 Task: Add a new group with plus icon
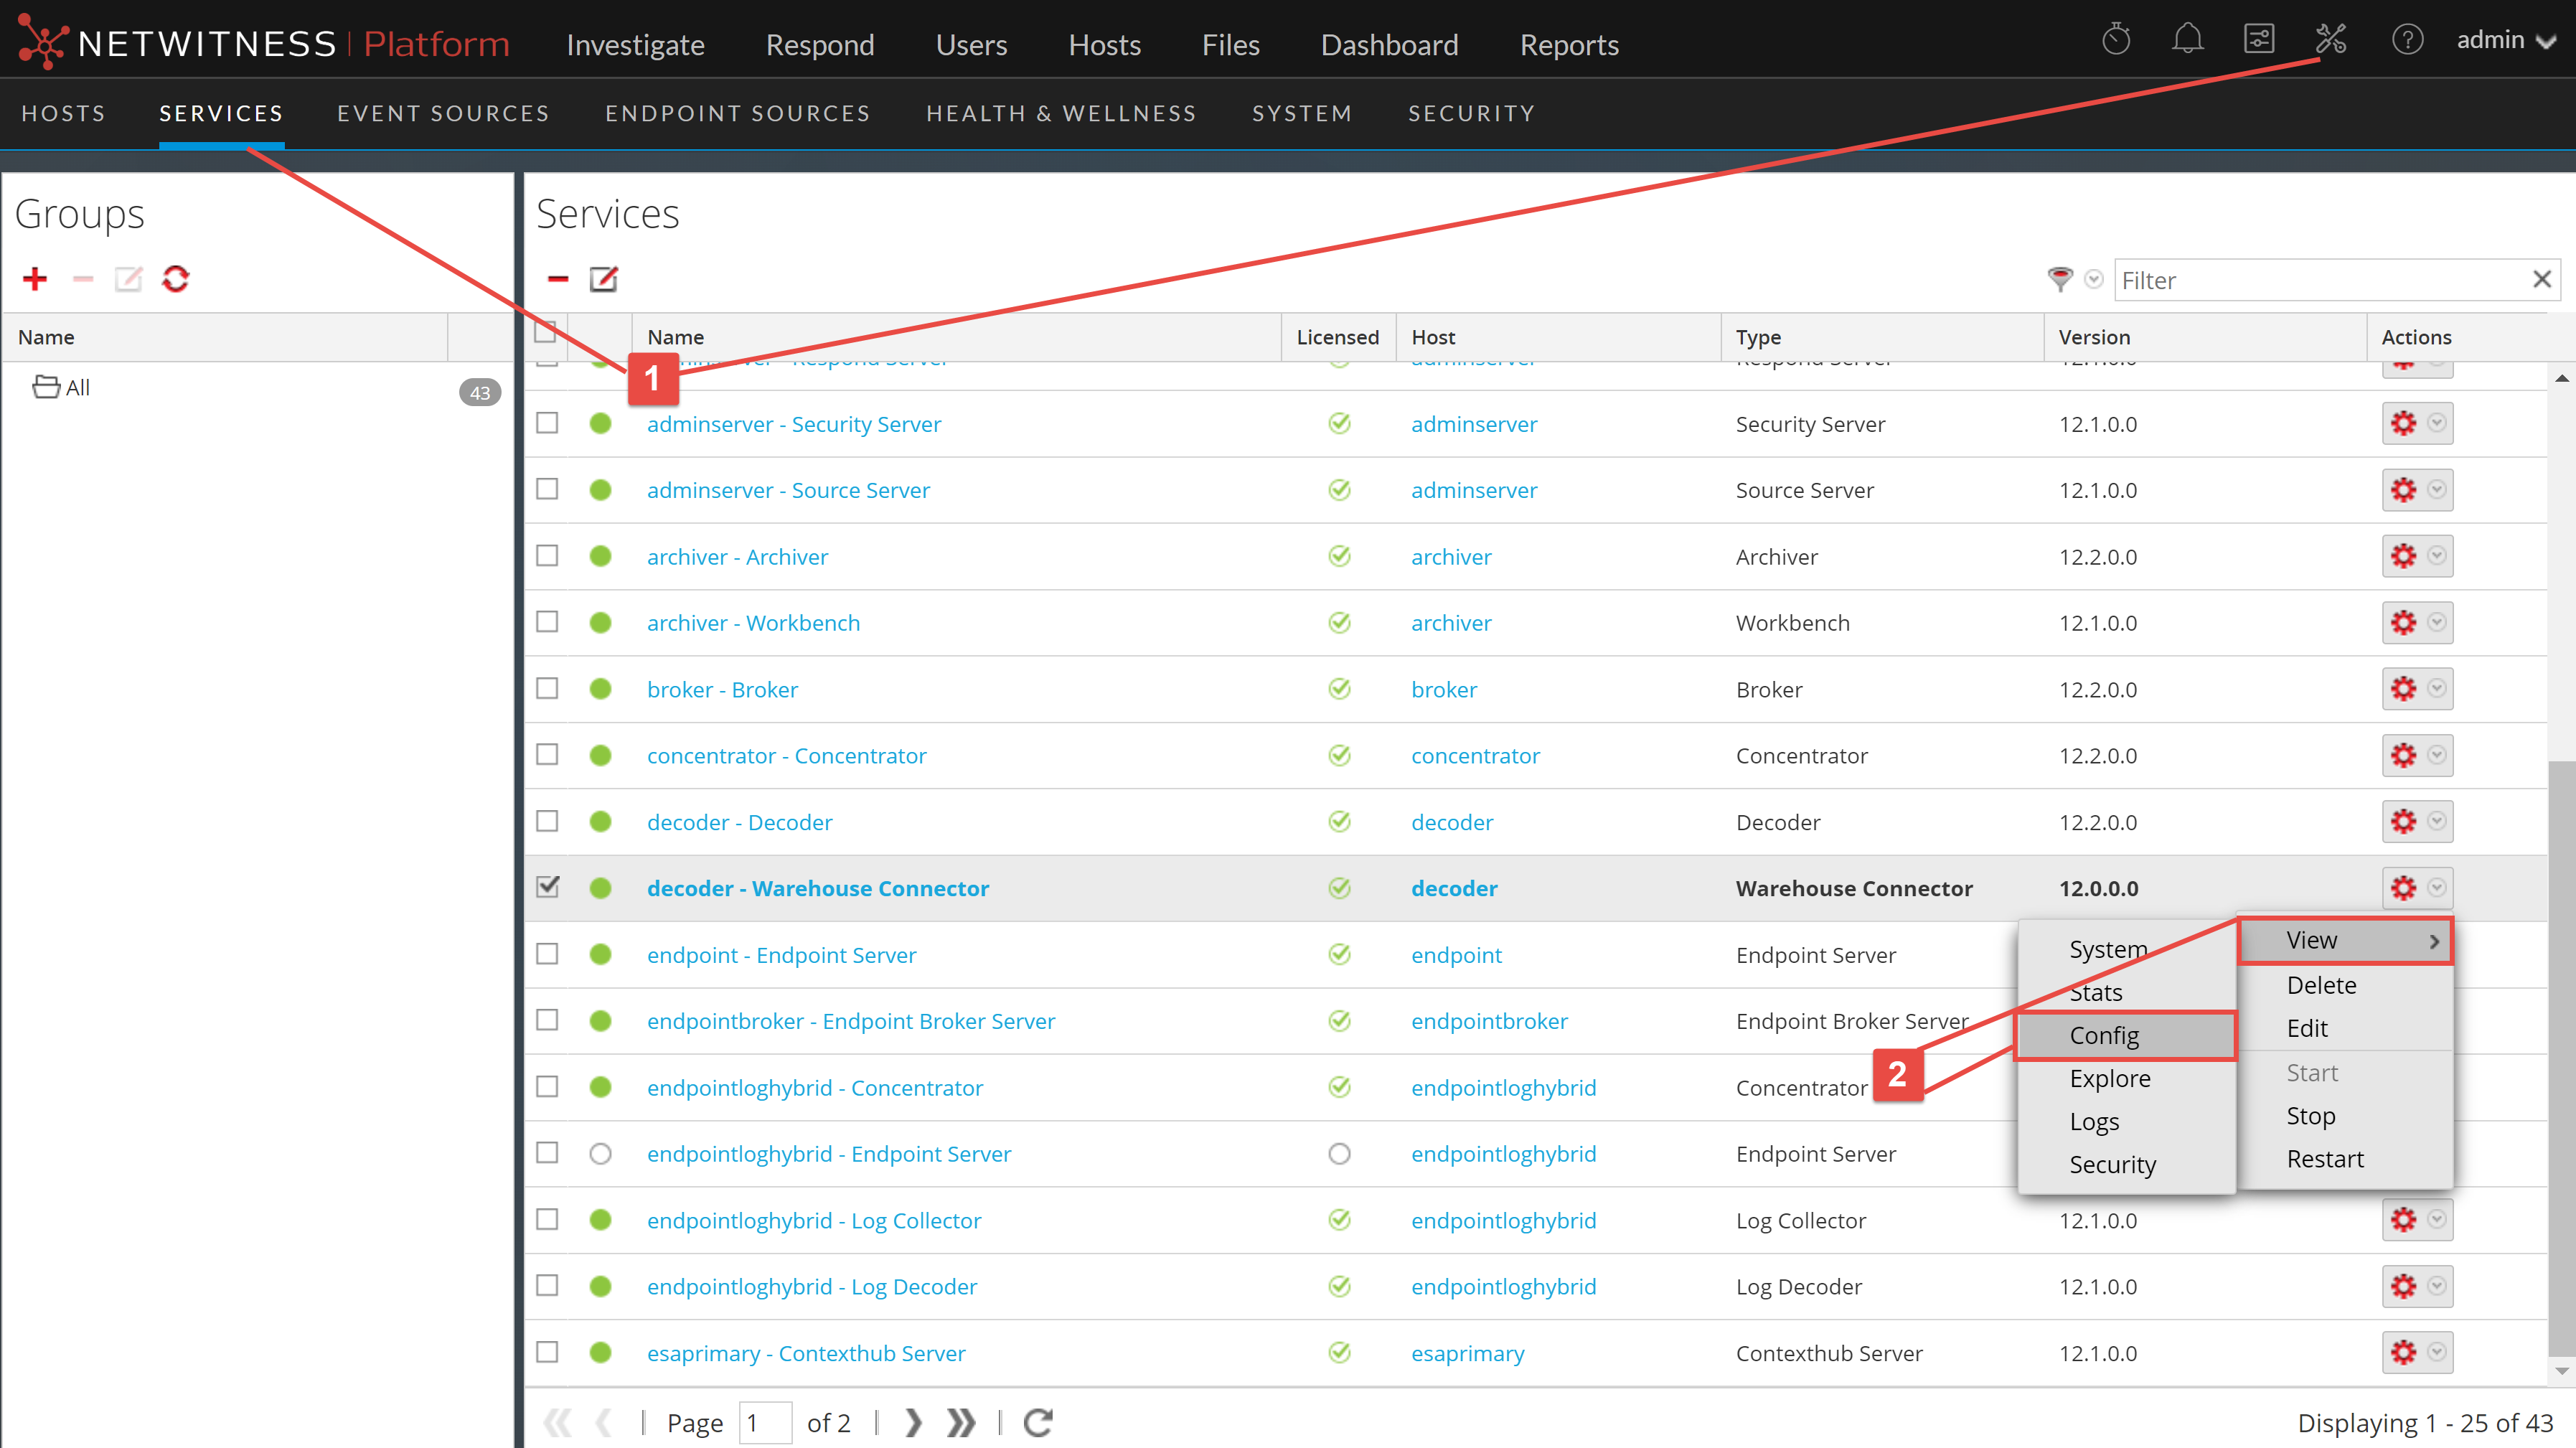pyautogui.click(x=35, y=279)
